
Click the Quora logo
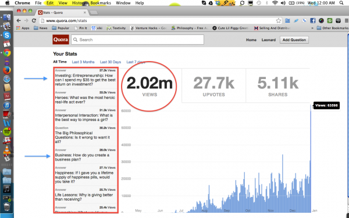[x=60, y=40]
